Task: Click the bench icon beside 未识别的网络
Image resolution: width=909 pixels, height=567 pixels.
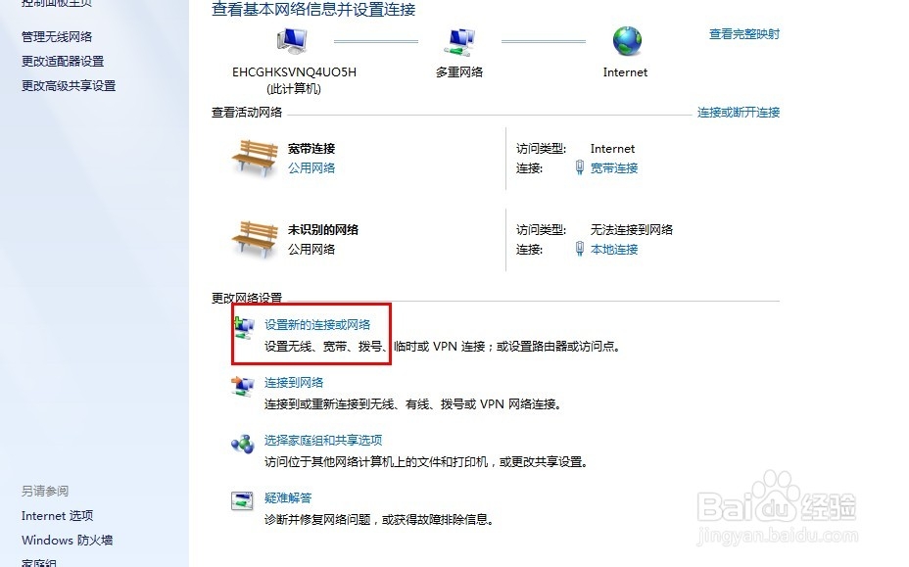Action: pos(255,239)
